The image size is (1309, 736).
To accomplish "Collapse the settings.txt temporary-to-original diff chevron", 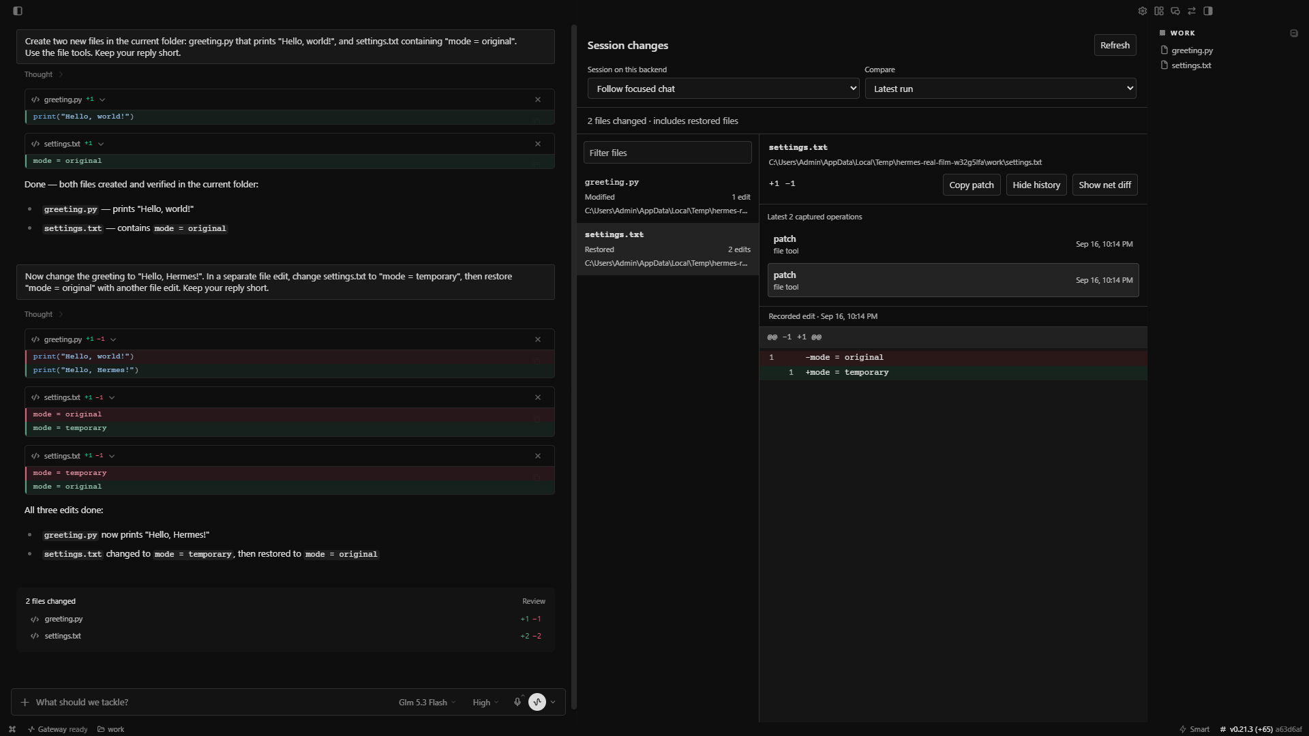I will point(112,456).
